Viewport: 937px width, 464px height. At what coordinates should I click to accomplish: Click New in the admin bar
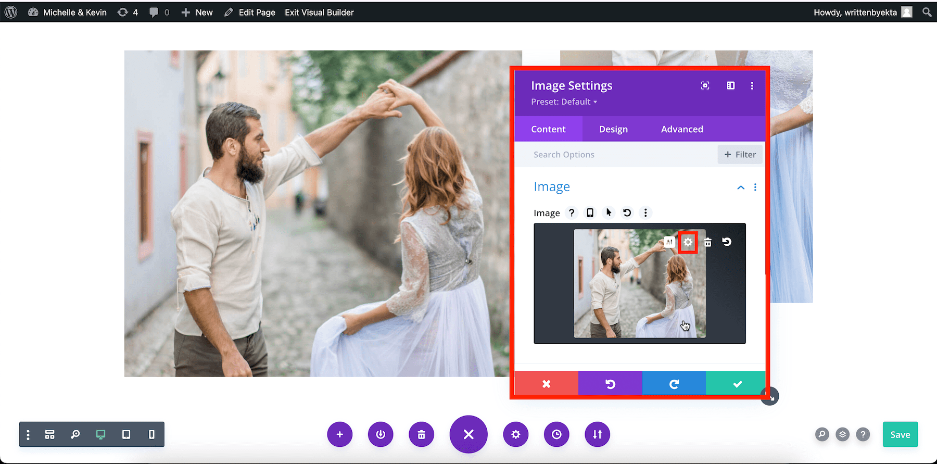point(197,12)
